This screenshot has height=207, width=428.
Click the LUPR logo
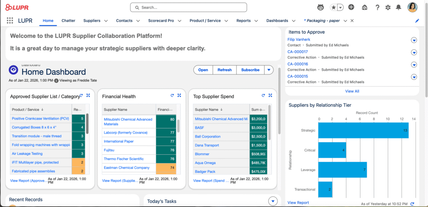pyautogui.click(x=17, y=8)
